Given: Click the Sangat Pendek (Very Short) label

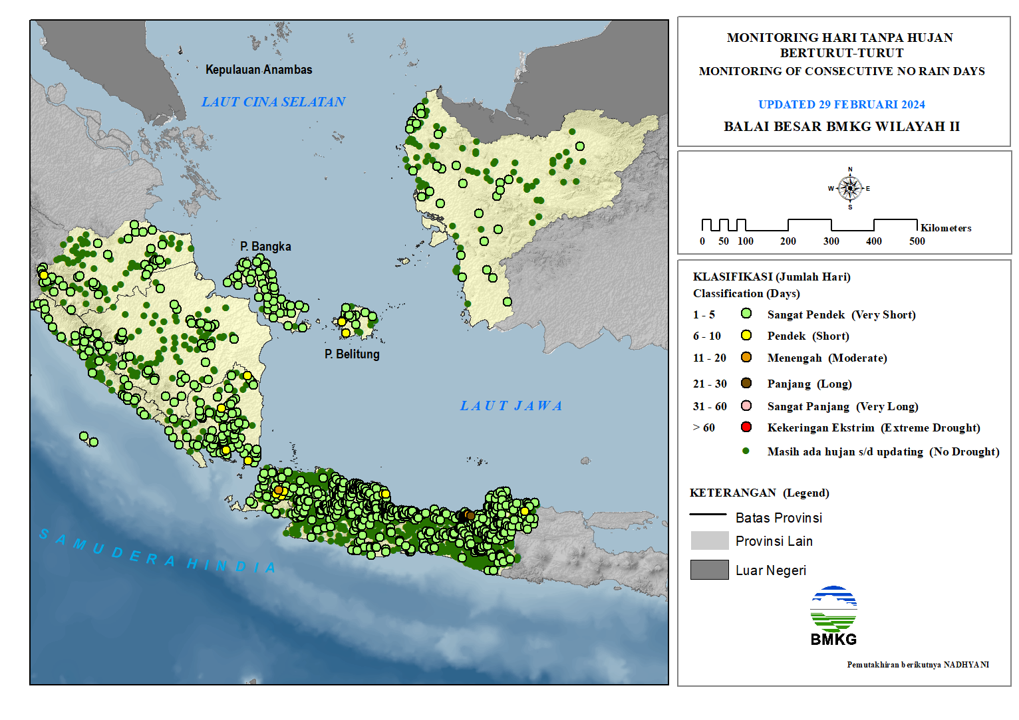Looking at the screenshot, I should pos(841,314).
